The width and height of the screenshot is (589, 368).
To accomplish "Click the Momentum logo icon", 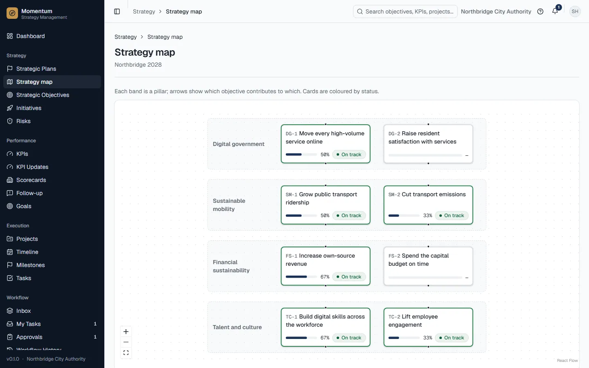I will [x=12, y=13].
